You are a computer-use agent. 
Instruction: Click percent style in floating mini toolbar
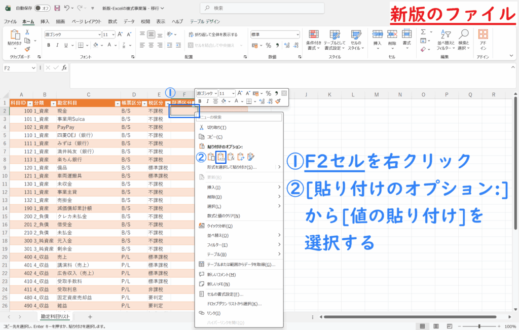coord(269,93)
